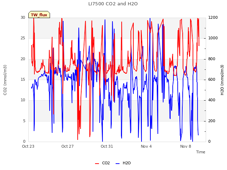Click the Oct 23 date tick label
227x170 pixels.
point(28,146)
